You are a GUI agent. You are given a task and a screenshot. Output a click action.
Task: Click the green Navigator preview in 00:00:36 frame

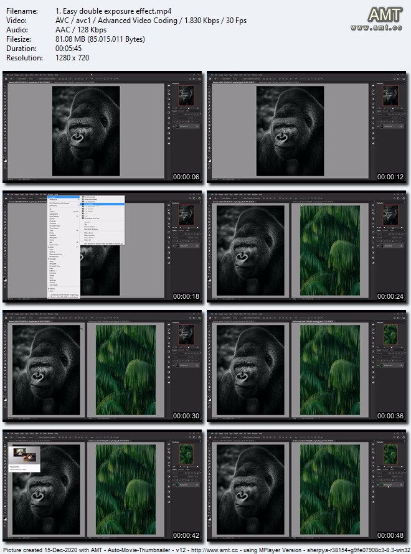click(x=390, y=335)
